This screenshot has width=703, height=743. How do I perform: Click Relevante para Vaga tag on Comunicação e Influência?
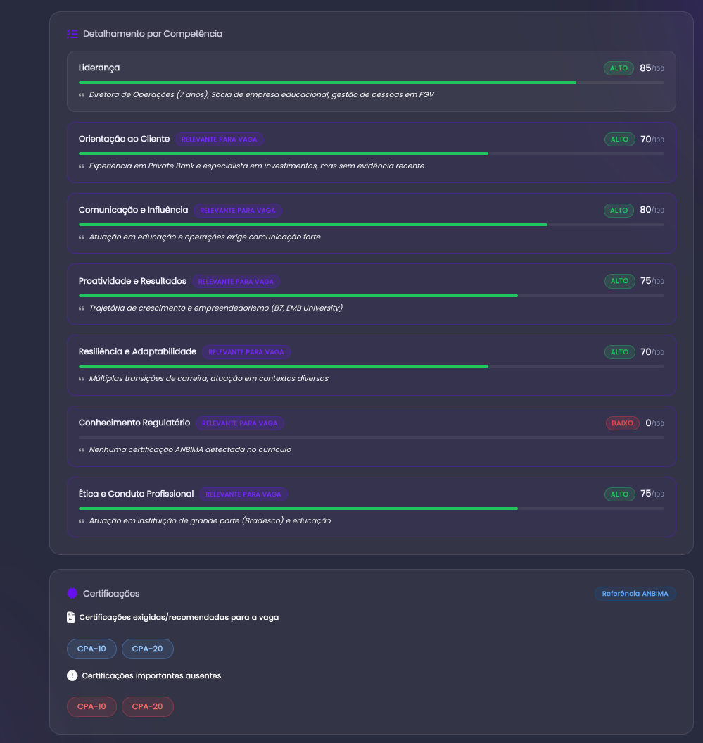pyautogui.click(x=238, y=211)
